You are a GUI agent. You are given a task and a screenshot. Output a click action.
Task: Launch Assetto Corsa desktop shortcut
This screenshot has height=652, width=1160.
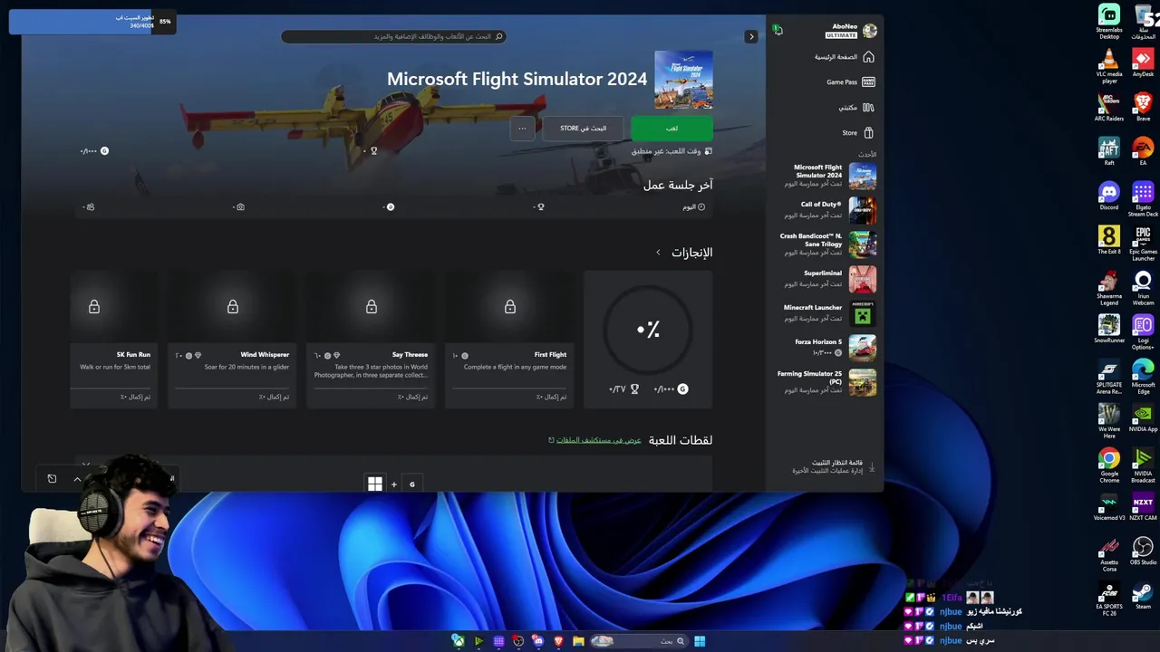[x=1109, y=553]
